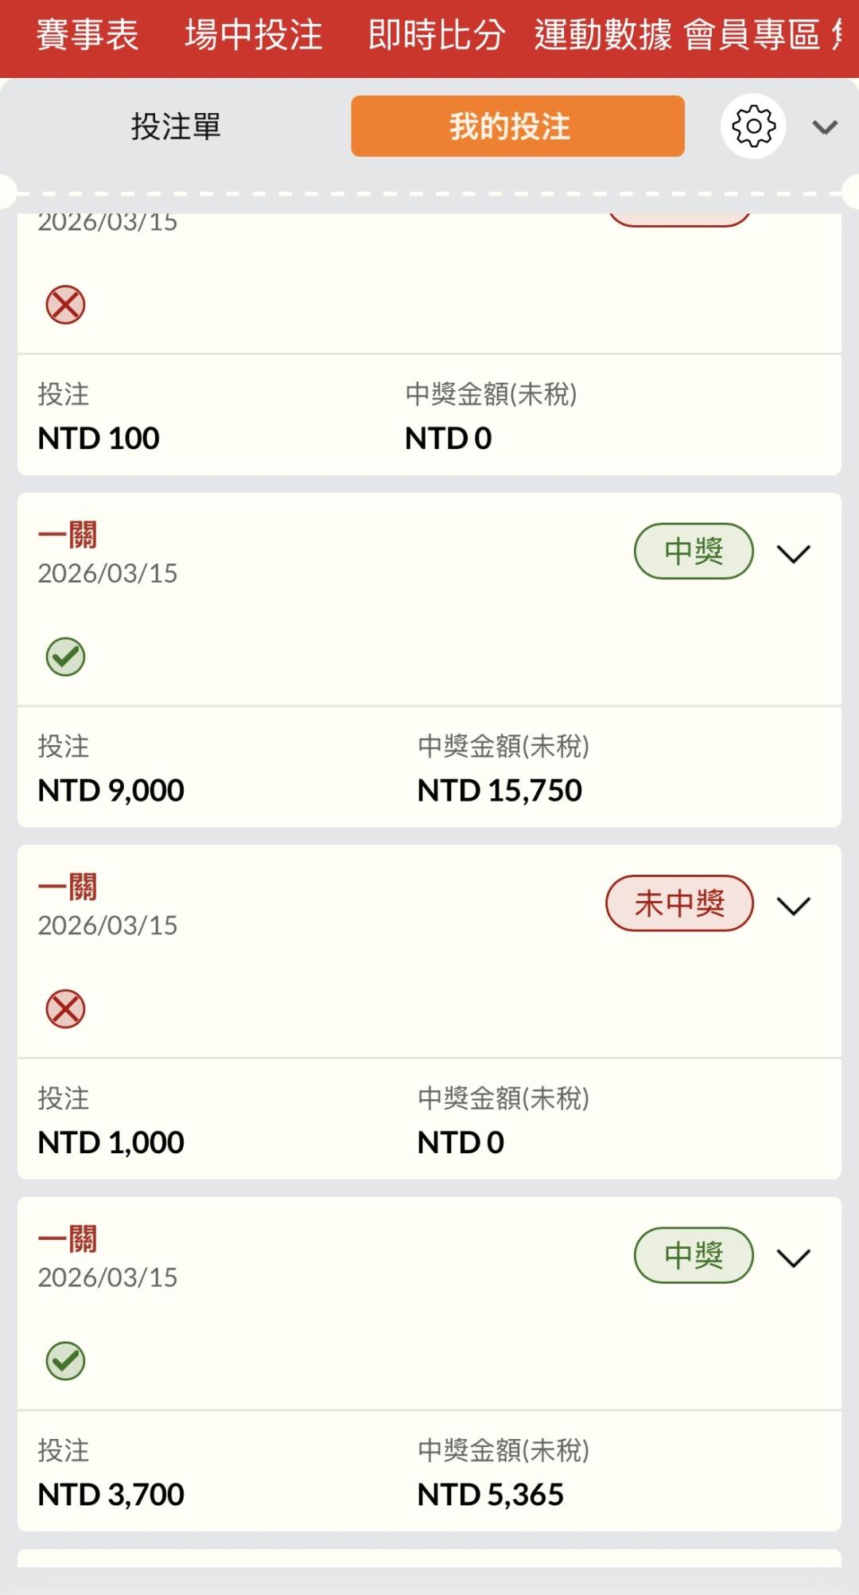This screenshot has height=1595, width=859.
Task: Expand details of the NTD 3,700 bet
Action: click(793, 1258)
